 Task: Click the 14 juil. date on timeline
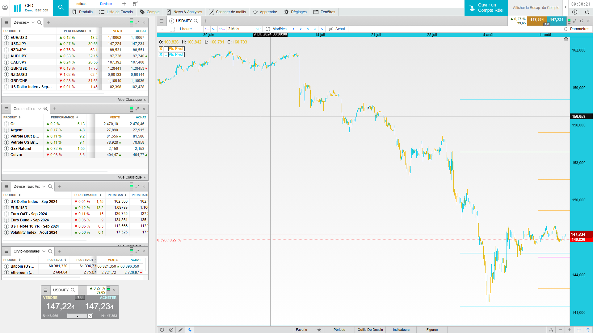coord(320,35)
